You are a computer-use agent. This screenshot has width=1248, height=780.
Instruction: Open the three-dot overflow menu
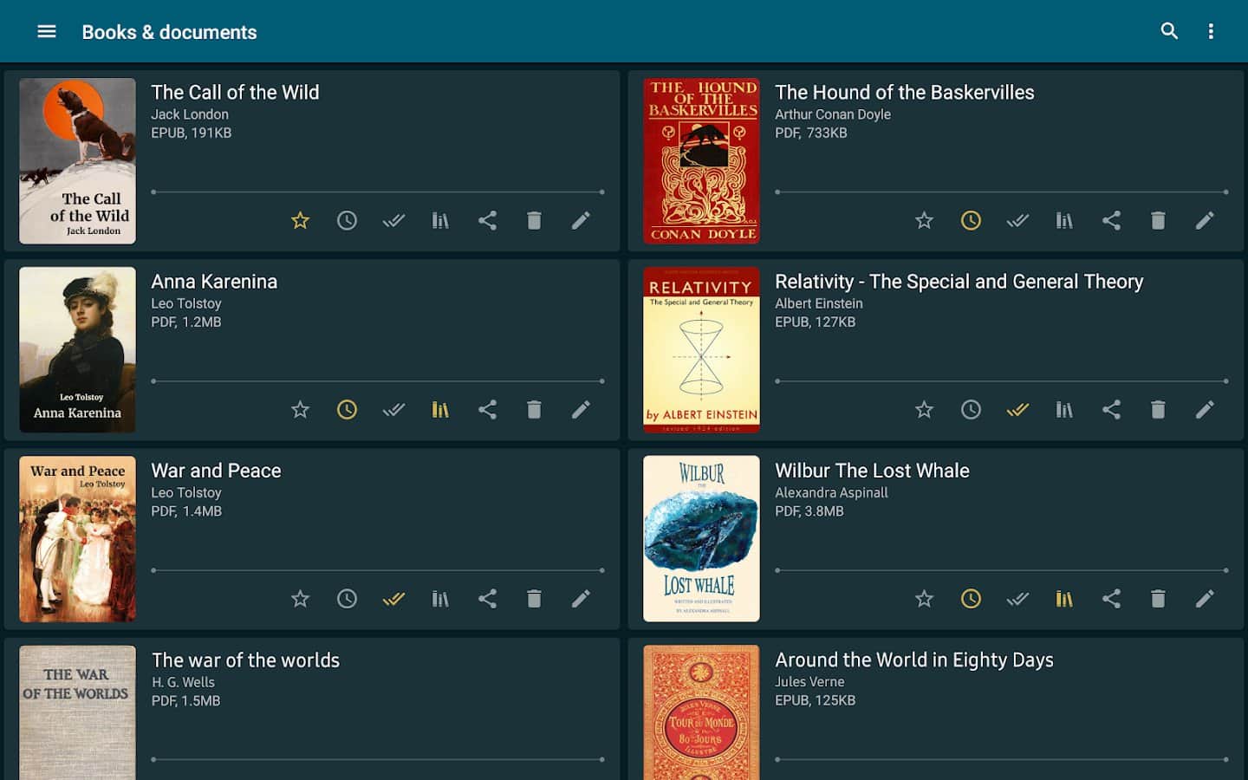pos(1211,32)
